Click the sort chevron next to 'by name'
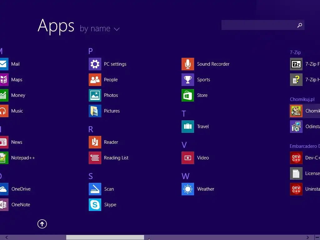The width and height of the screenshot is (320, 240). pos(117,29)
